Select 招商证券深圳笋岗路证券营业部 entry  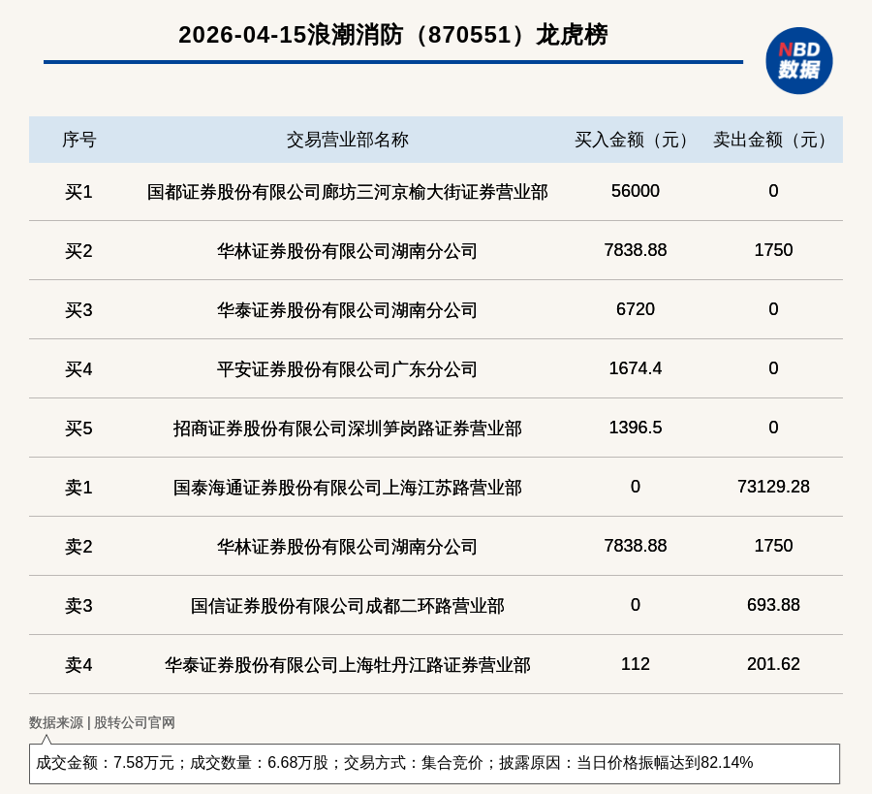[x=347, y=429]
